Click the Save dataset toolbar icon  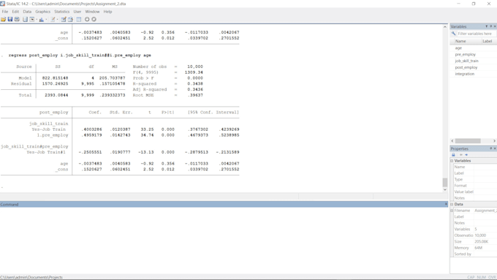10,19
